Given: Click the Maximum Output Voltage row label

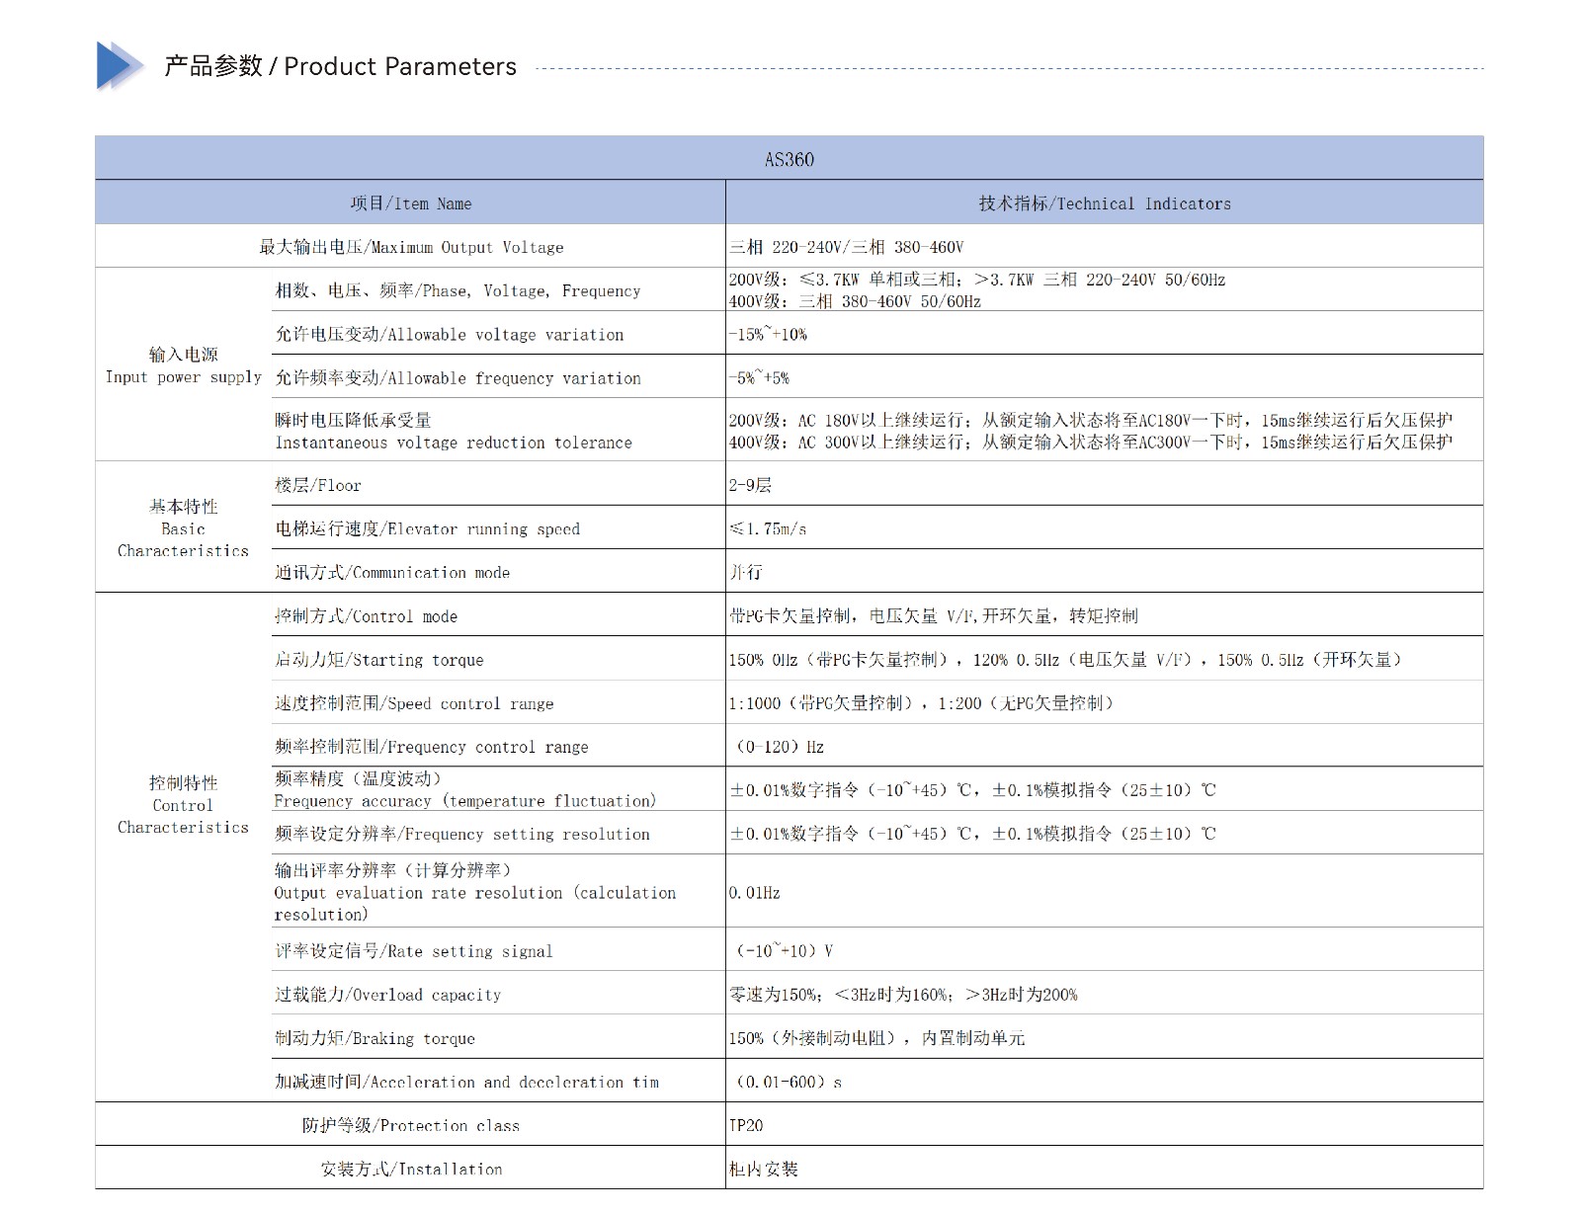Looking at the screenshot, I should tap(411, 247).
